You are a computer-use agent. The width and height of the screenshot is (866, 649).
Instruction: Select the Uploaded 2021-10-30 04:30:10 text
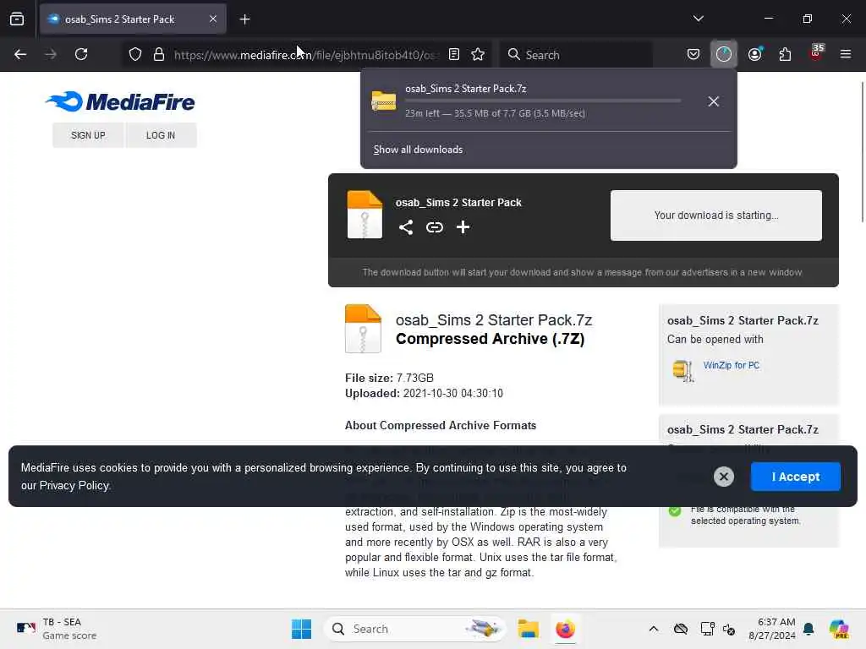(425, 394)
